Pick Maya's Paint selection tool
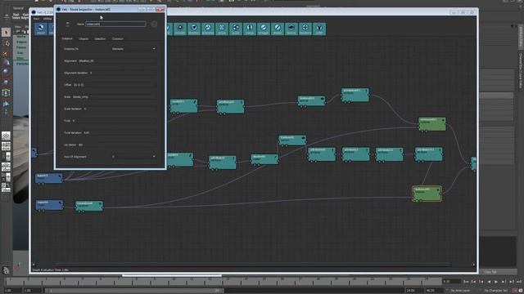Viewport: 524px width, 294px height. 6,53
